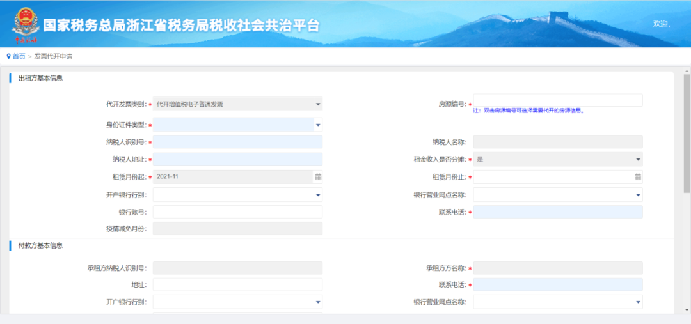The height and width of the screenshot is (324, 691).
Task: Click the tax bureau emblem logo
Action: (25, 22)
